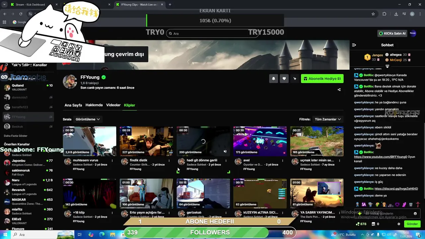Collapse chat using the arrow icon beside Sohbet

(x=354, y=45)
